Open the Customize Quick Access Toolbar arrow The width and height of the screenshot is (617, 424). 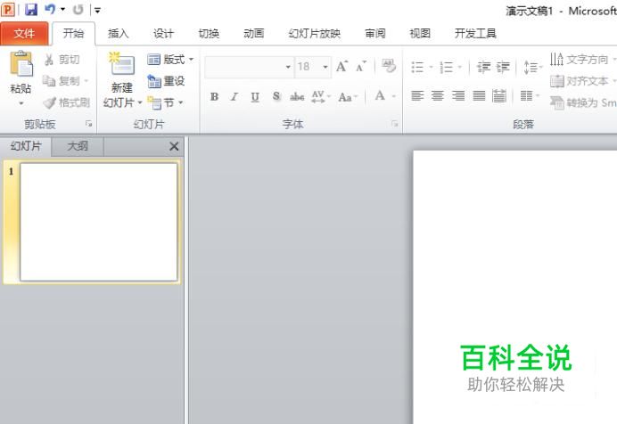97,10
